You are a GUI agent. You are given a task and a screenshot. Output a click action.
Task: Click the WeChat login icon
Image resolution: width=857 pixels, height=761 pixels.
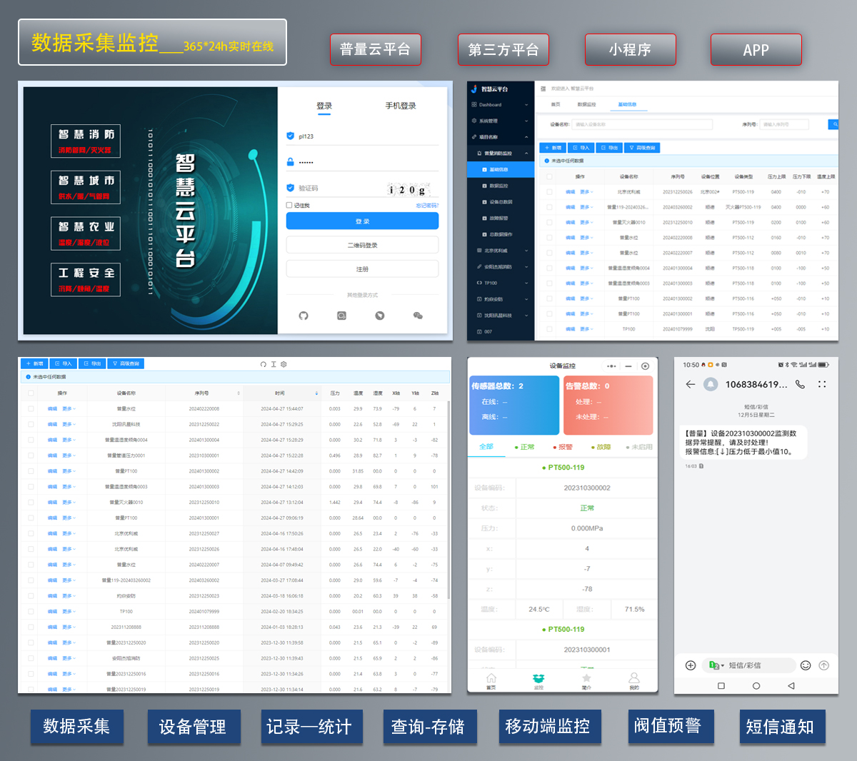click(418, 316)
